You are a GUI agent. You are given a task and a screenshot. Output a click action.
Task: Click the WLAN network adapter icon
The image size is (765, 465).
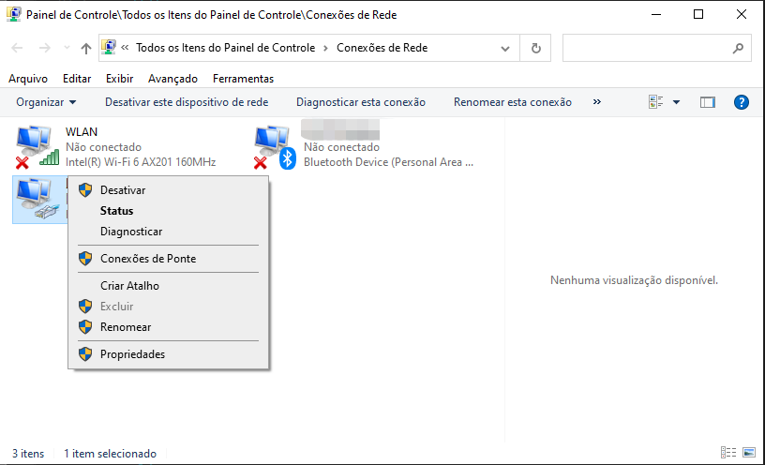[x=37, y=146]
